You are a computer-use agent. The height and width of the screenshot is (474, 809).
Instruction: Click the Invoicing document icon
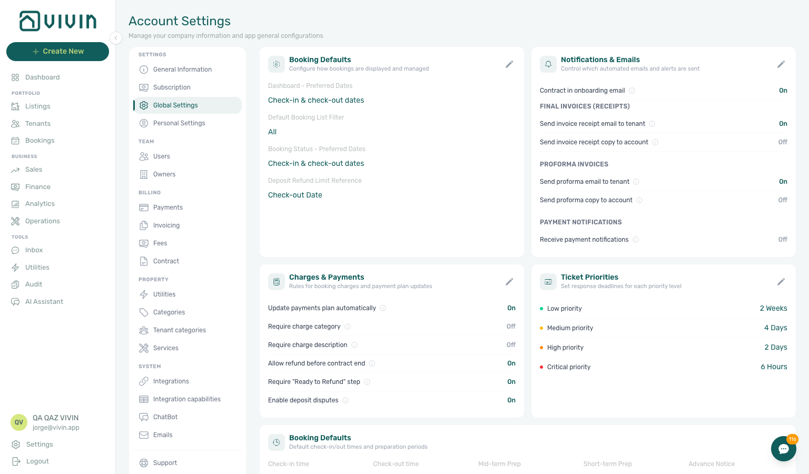tap(144, 225)
